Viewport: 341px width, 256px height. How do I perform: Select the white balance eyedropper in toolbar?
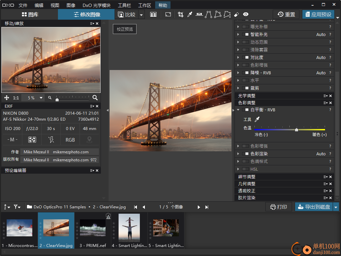(190, 15)
